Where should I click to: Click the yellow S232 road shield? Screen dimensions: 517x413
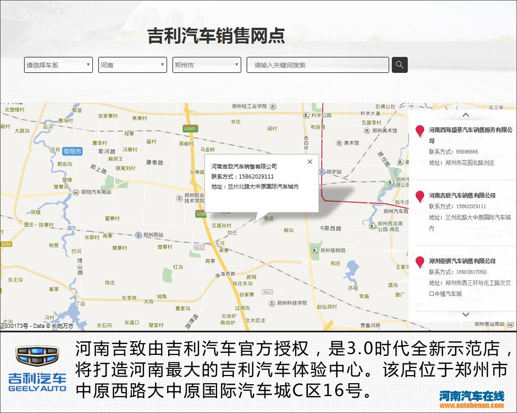coord(6,244)
